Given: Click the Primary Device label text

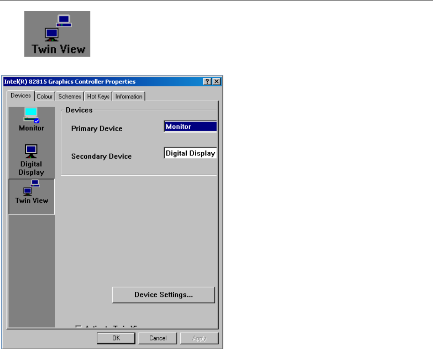Looking at the screenshot, I should [x=96, y=129].
